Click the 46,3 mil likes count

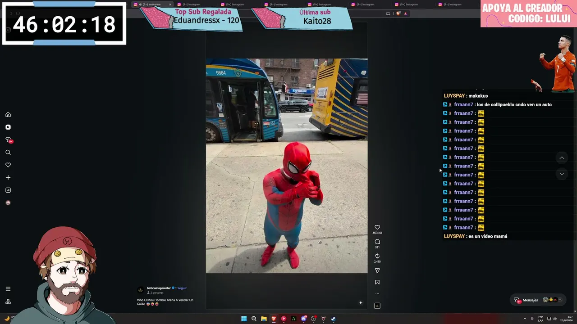coord(377,233)
